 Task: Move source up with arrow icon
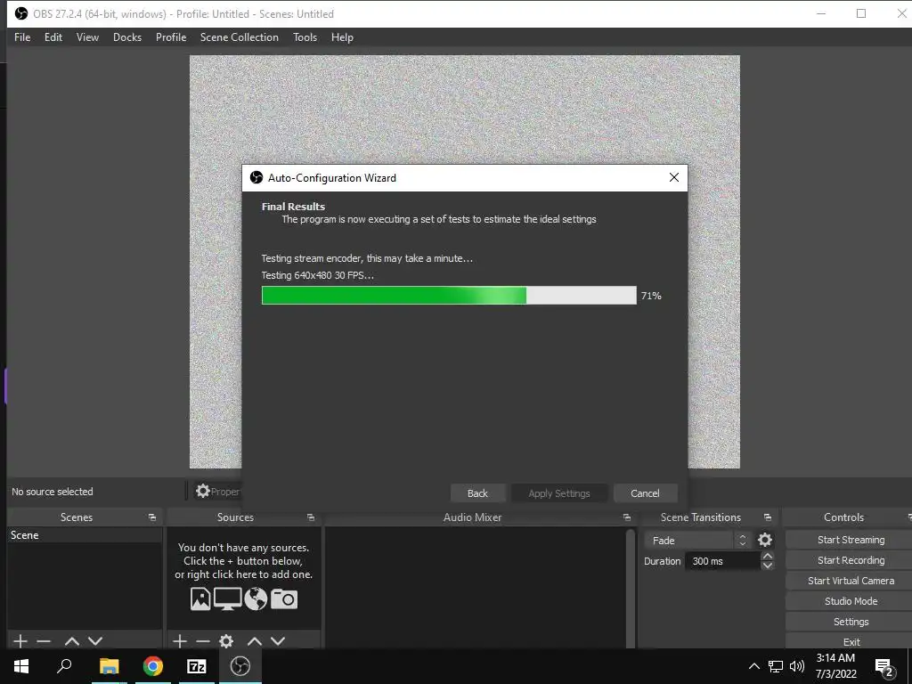click(x=254, y=641)
